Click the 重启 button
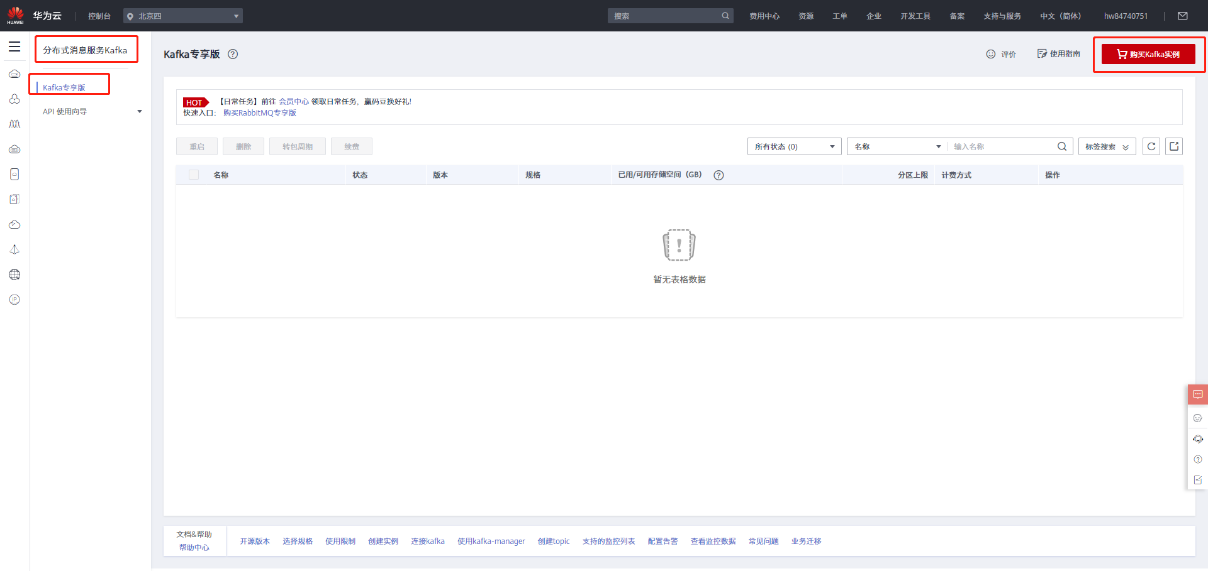The image size is (1208, 571). click(197, 146)
